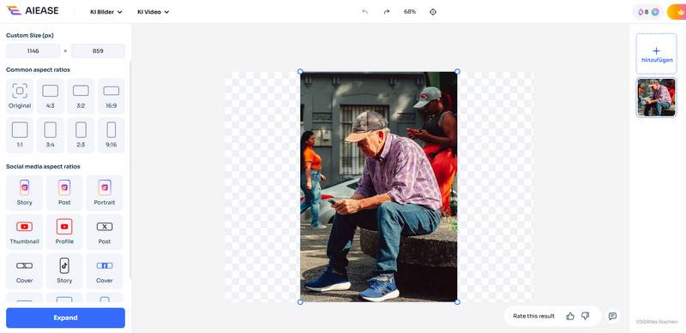Select the 9:16 aspect ratio
This screenshot has width=686, height=333.
(x=111, y=135)
